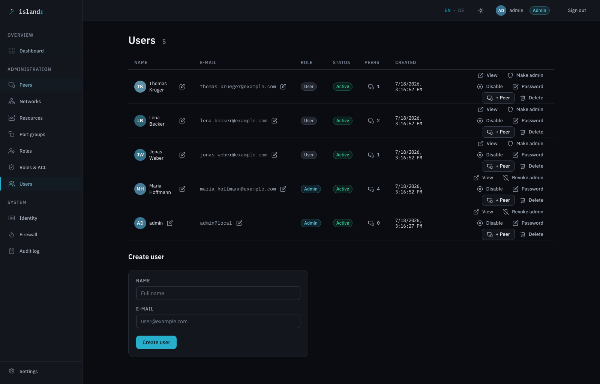This screenshot has width=600, height=384.
Task: Click edit icon next to Thomas Krüger name
Action: pos(182,87)
